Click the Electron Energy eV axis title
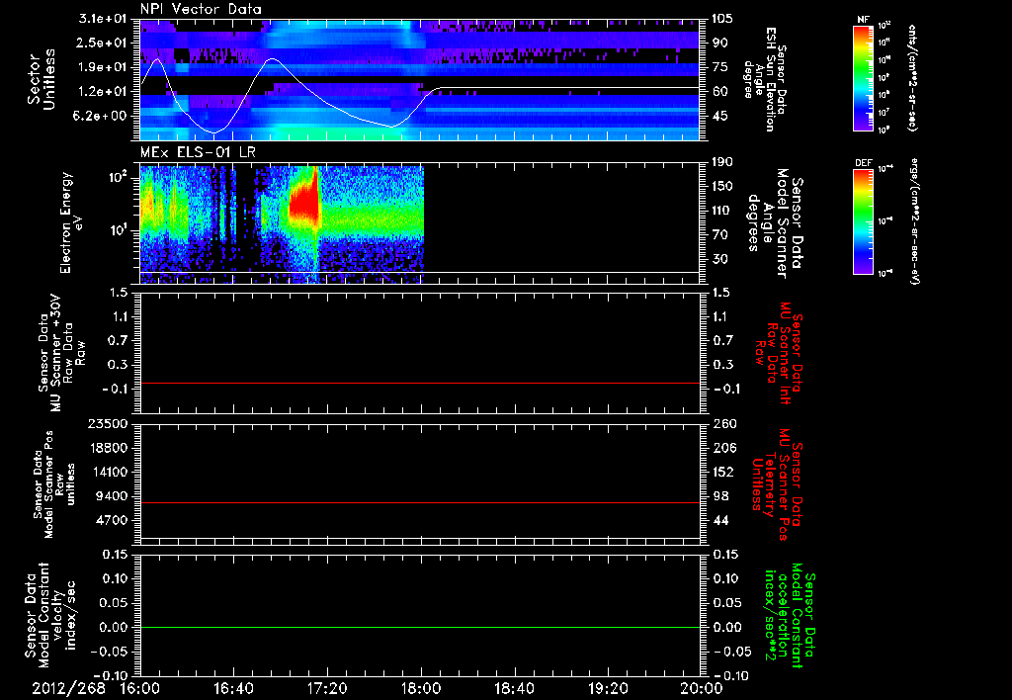Viewport: 1012px width, 700px height. pos(70,222)
